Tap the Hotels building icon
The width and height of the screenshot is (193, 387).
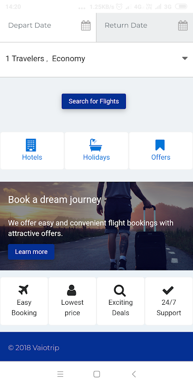(x=31, y=145)
